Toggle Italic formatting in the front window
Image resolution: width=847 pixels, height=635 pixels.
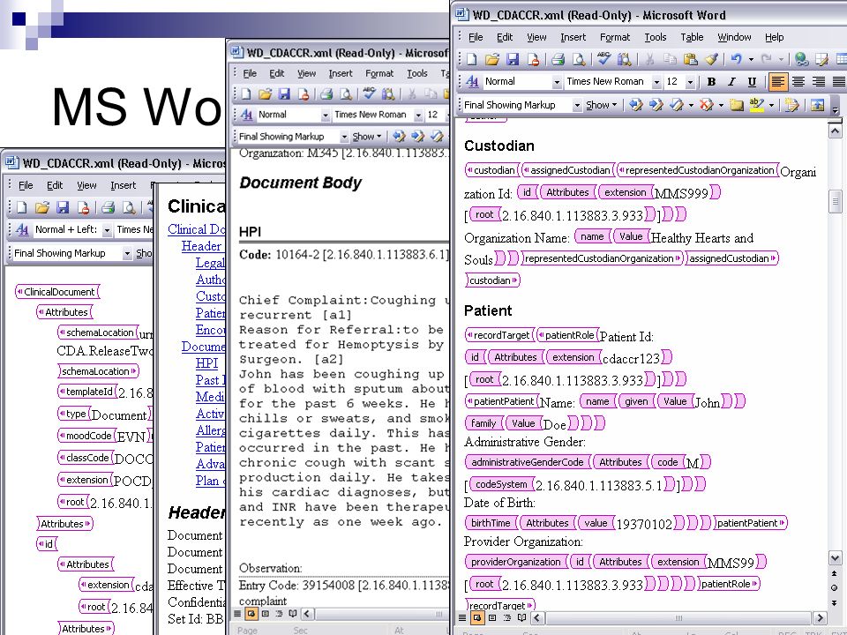(x=731, y=81)
